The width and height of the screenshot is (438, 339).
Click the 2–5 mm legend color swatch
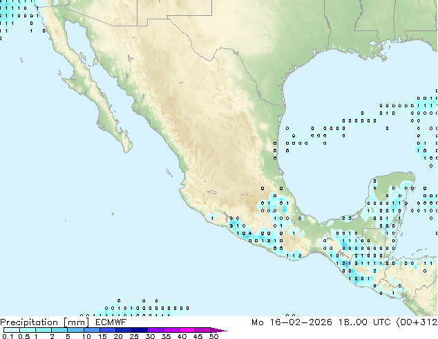tap(59, 330)
